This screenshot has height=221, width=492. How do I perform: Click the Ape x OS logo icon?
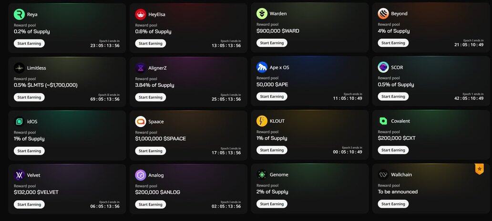click(x=262, y=67)
